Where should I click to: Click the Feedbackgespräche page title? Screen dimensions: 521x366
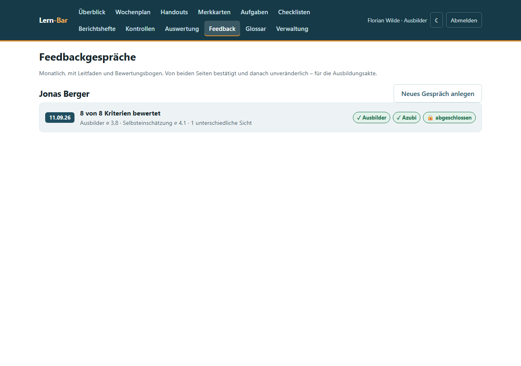[88, 57]
